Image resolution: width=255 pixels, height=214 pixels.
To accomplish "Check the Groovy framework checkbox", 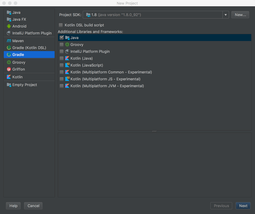I will [61, 44].
